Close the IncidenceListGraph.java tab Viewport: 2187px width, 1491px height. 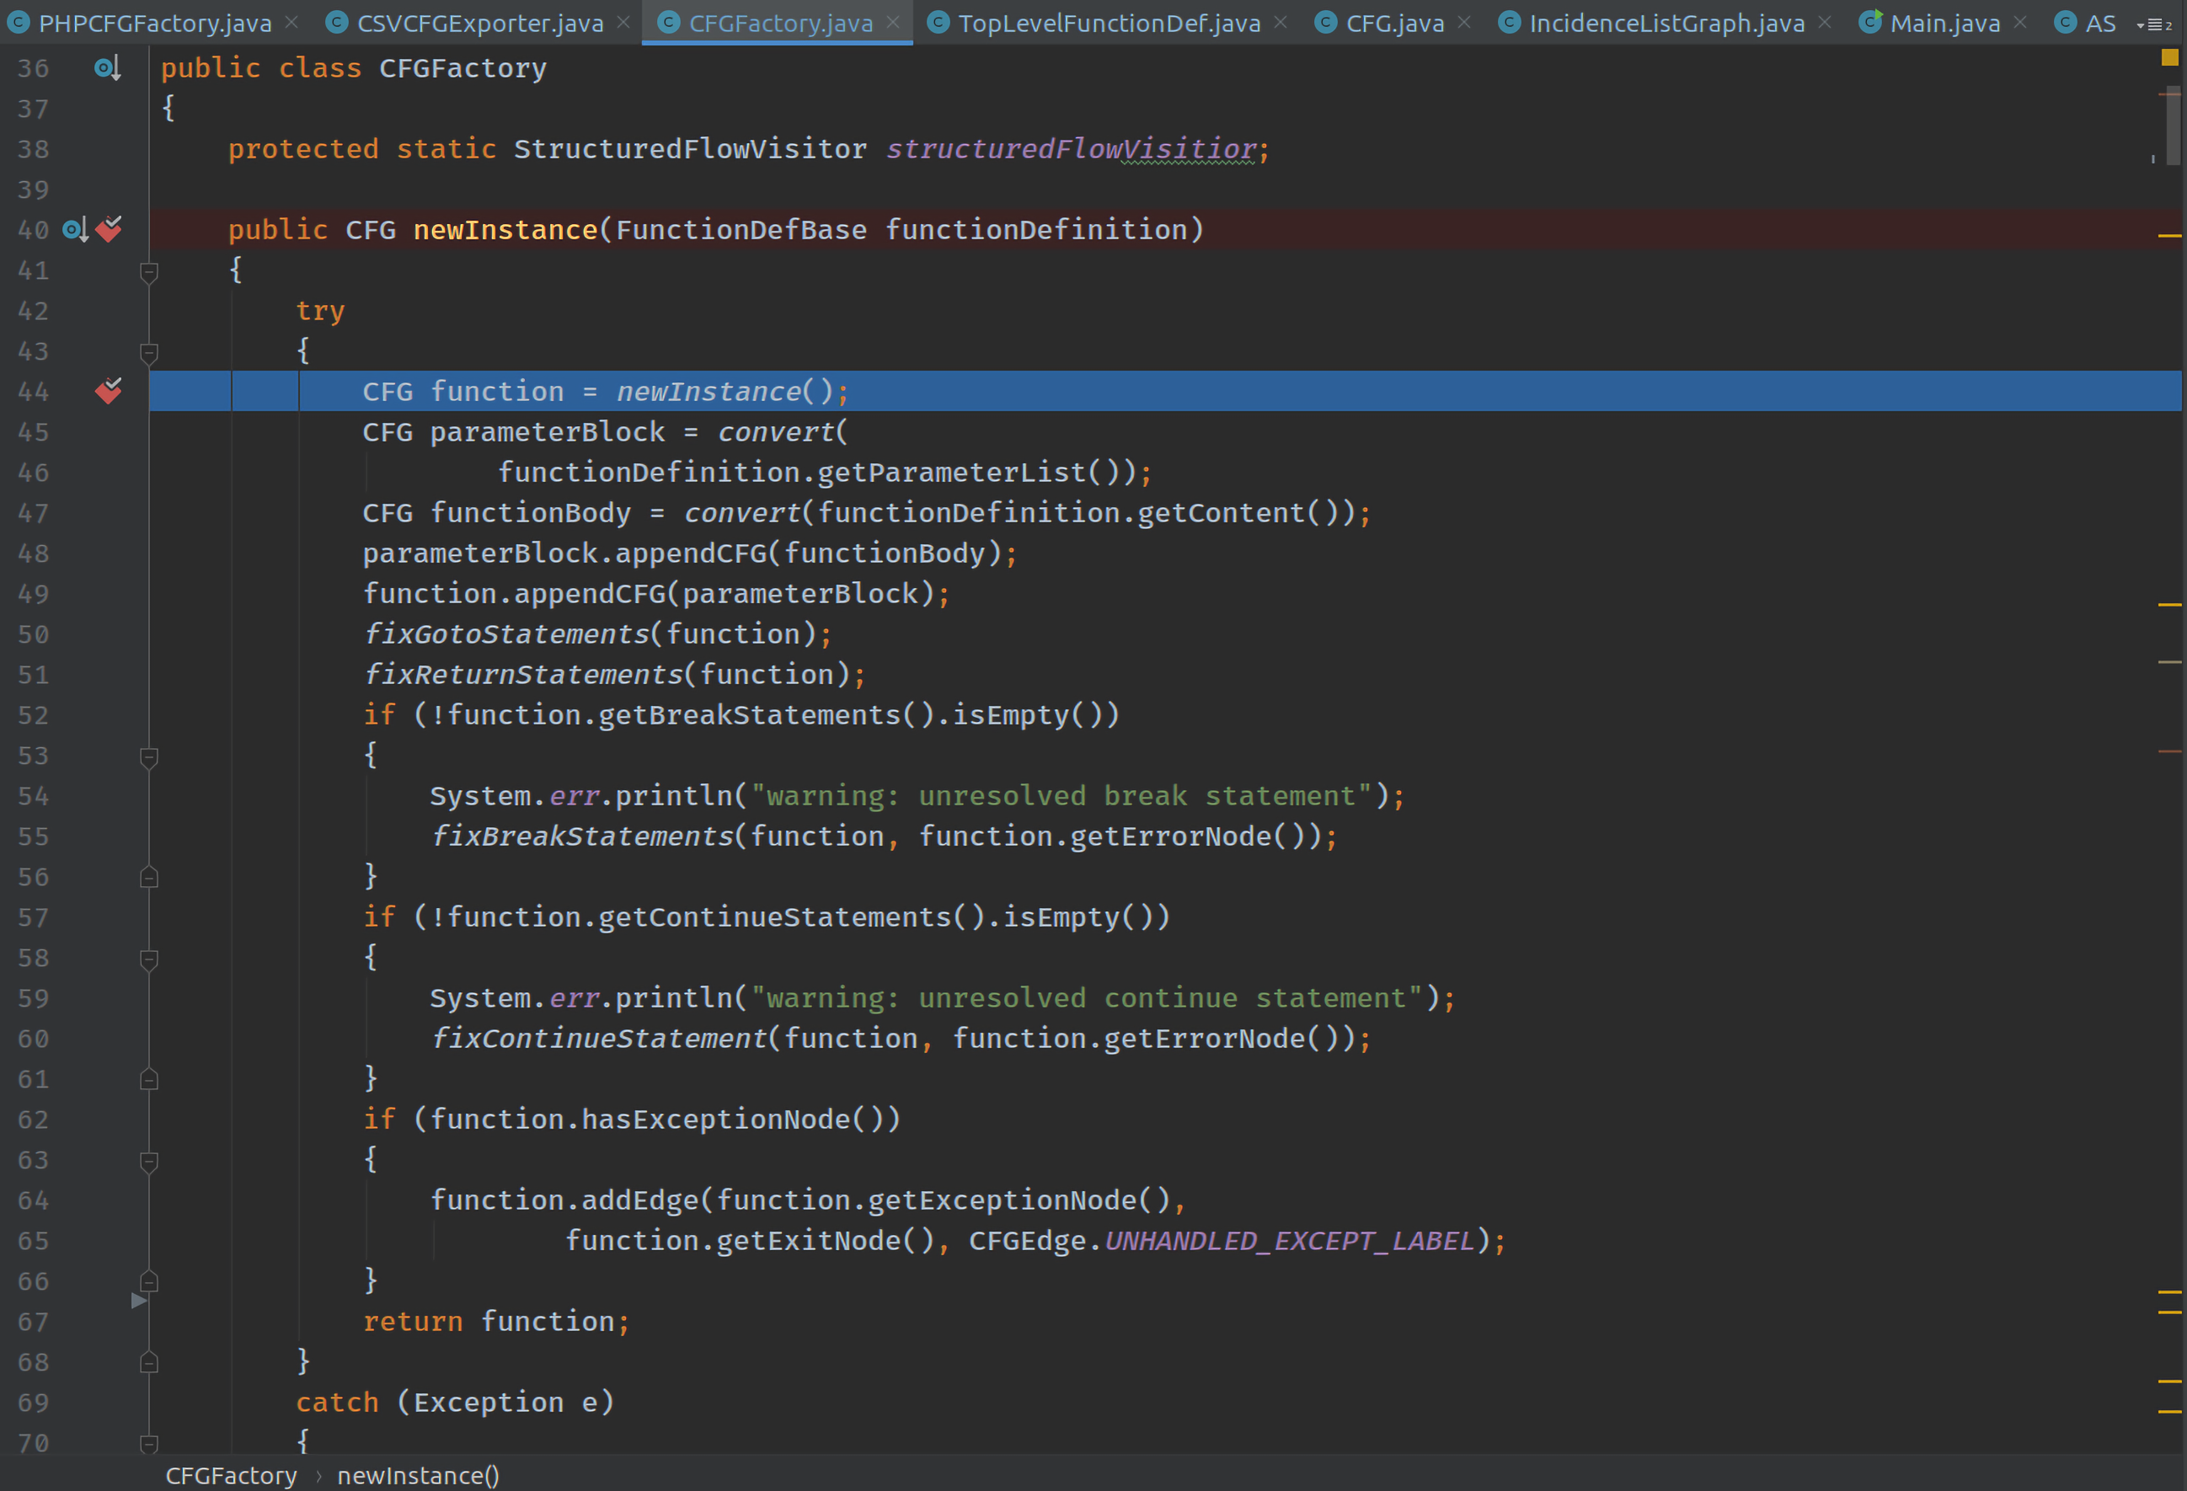[1825, 23]
